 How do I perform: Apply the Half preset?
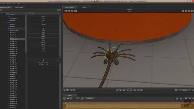[43, 20]
